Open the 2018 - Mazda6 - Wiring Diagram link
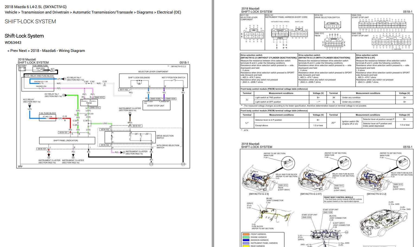 (x=58, y=51)
